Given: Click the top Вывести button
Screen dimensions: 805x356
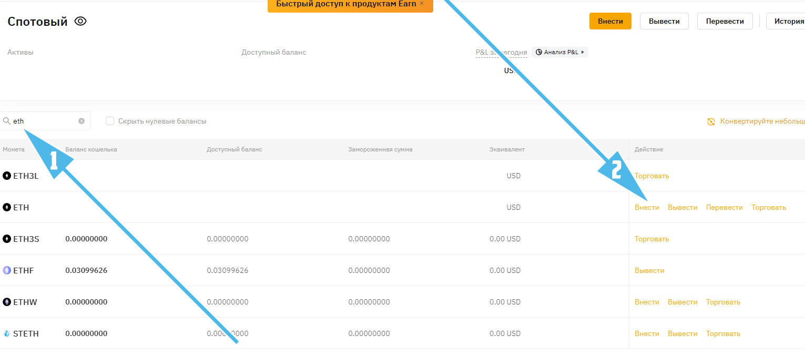Looking at the screenshot, I should coord(664,22).
